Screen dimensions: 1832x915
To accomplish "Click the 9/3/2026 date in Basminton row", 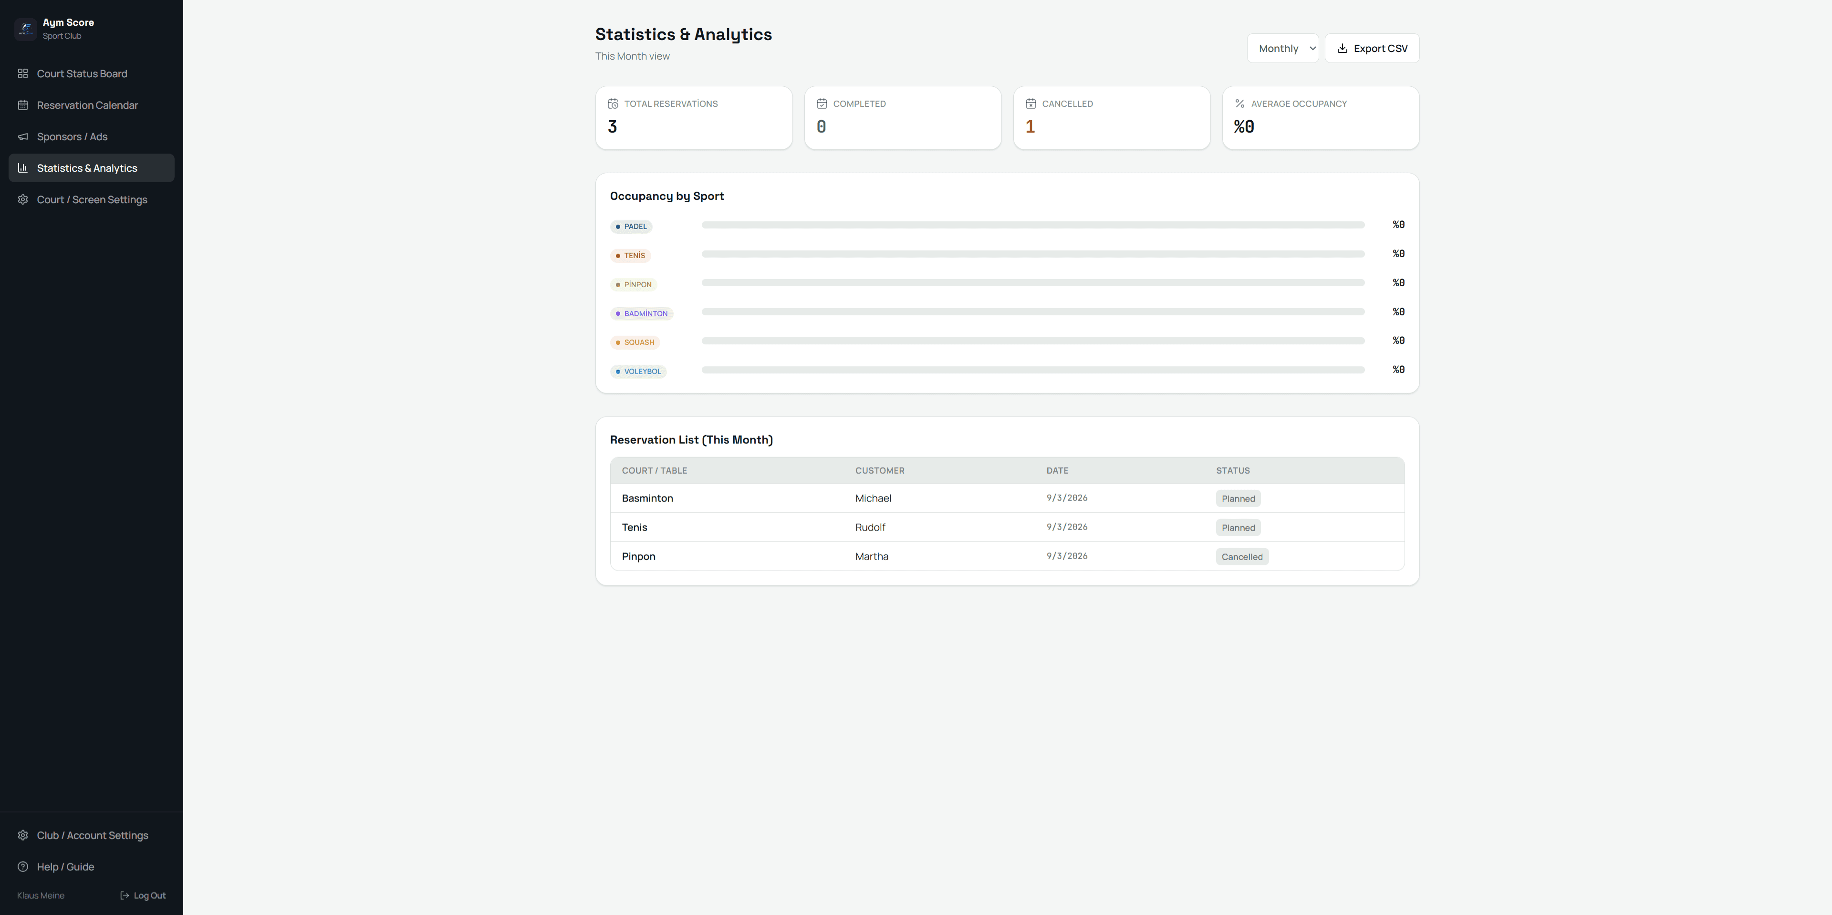I will (1066, 499).
